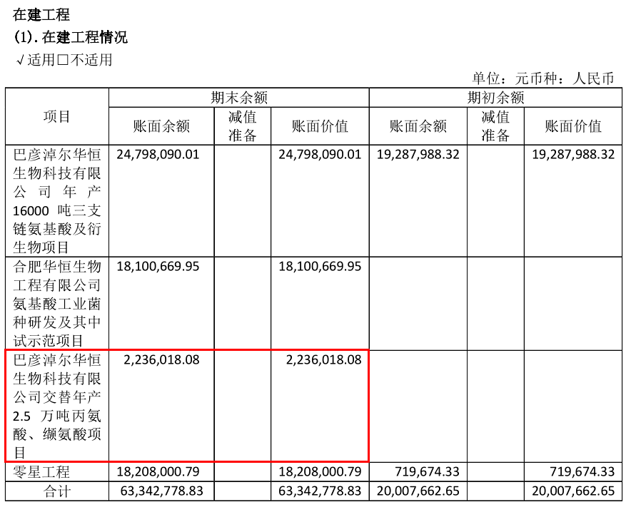Select the 零星工程 row label
This screenshot has height=507, width=626.
[x=41, y=472]
